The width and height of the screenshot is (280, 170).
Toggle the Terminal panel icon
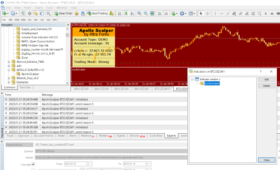tap(42, 13)
